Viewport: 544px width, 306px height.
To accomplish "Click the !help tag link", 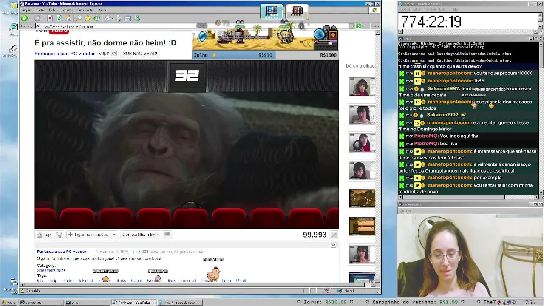I will tap(53, 281).
